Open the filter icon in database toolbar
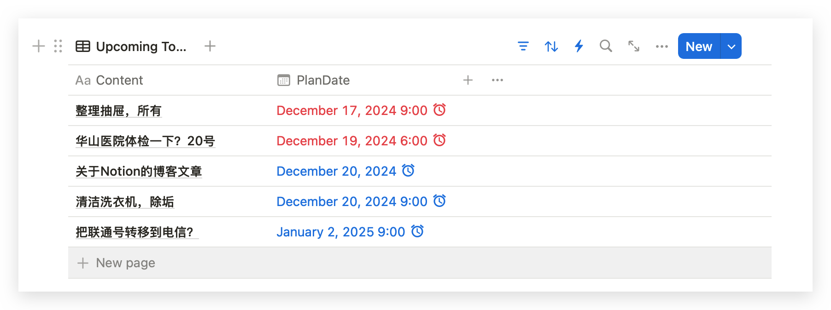This screenshot has width=831, height=310. coord(523,46)
